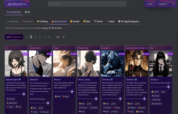Viewport: 178px width, 114px height.
Task: Click the megaphone announcements icon
Action: [173, 4]
